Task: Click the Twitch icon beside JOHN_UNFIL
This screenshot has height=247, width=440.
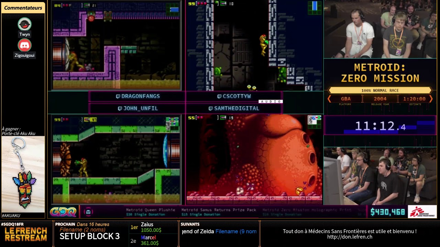Action: tap(120, 108)
